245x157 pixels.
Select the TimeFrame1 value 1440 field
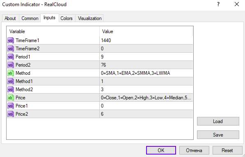coord(146,40)
